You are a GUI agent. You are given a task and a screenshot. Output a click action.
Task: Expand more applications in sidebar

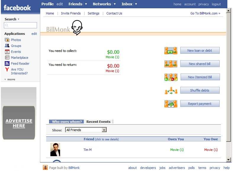click(10, 79)
